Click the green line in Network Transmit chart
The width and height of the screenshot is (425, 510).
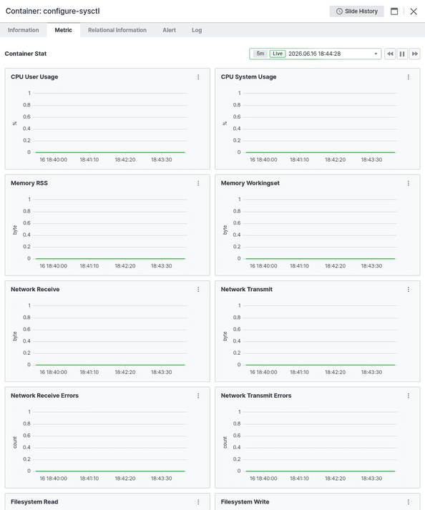[321, 365]
